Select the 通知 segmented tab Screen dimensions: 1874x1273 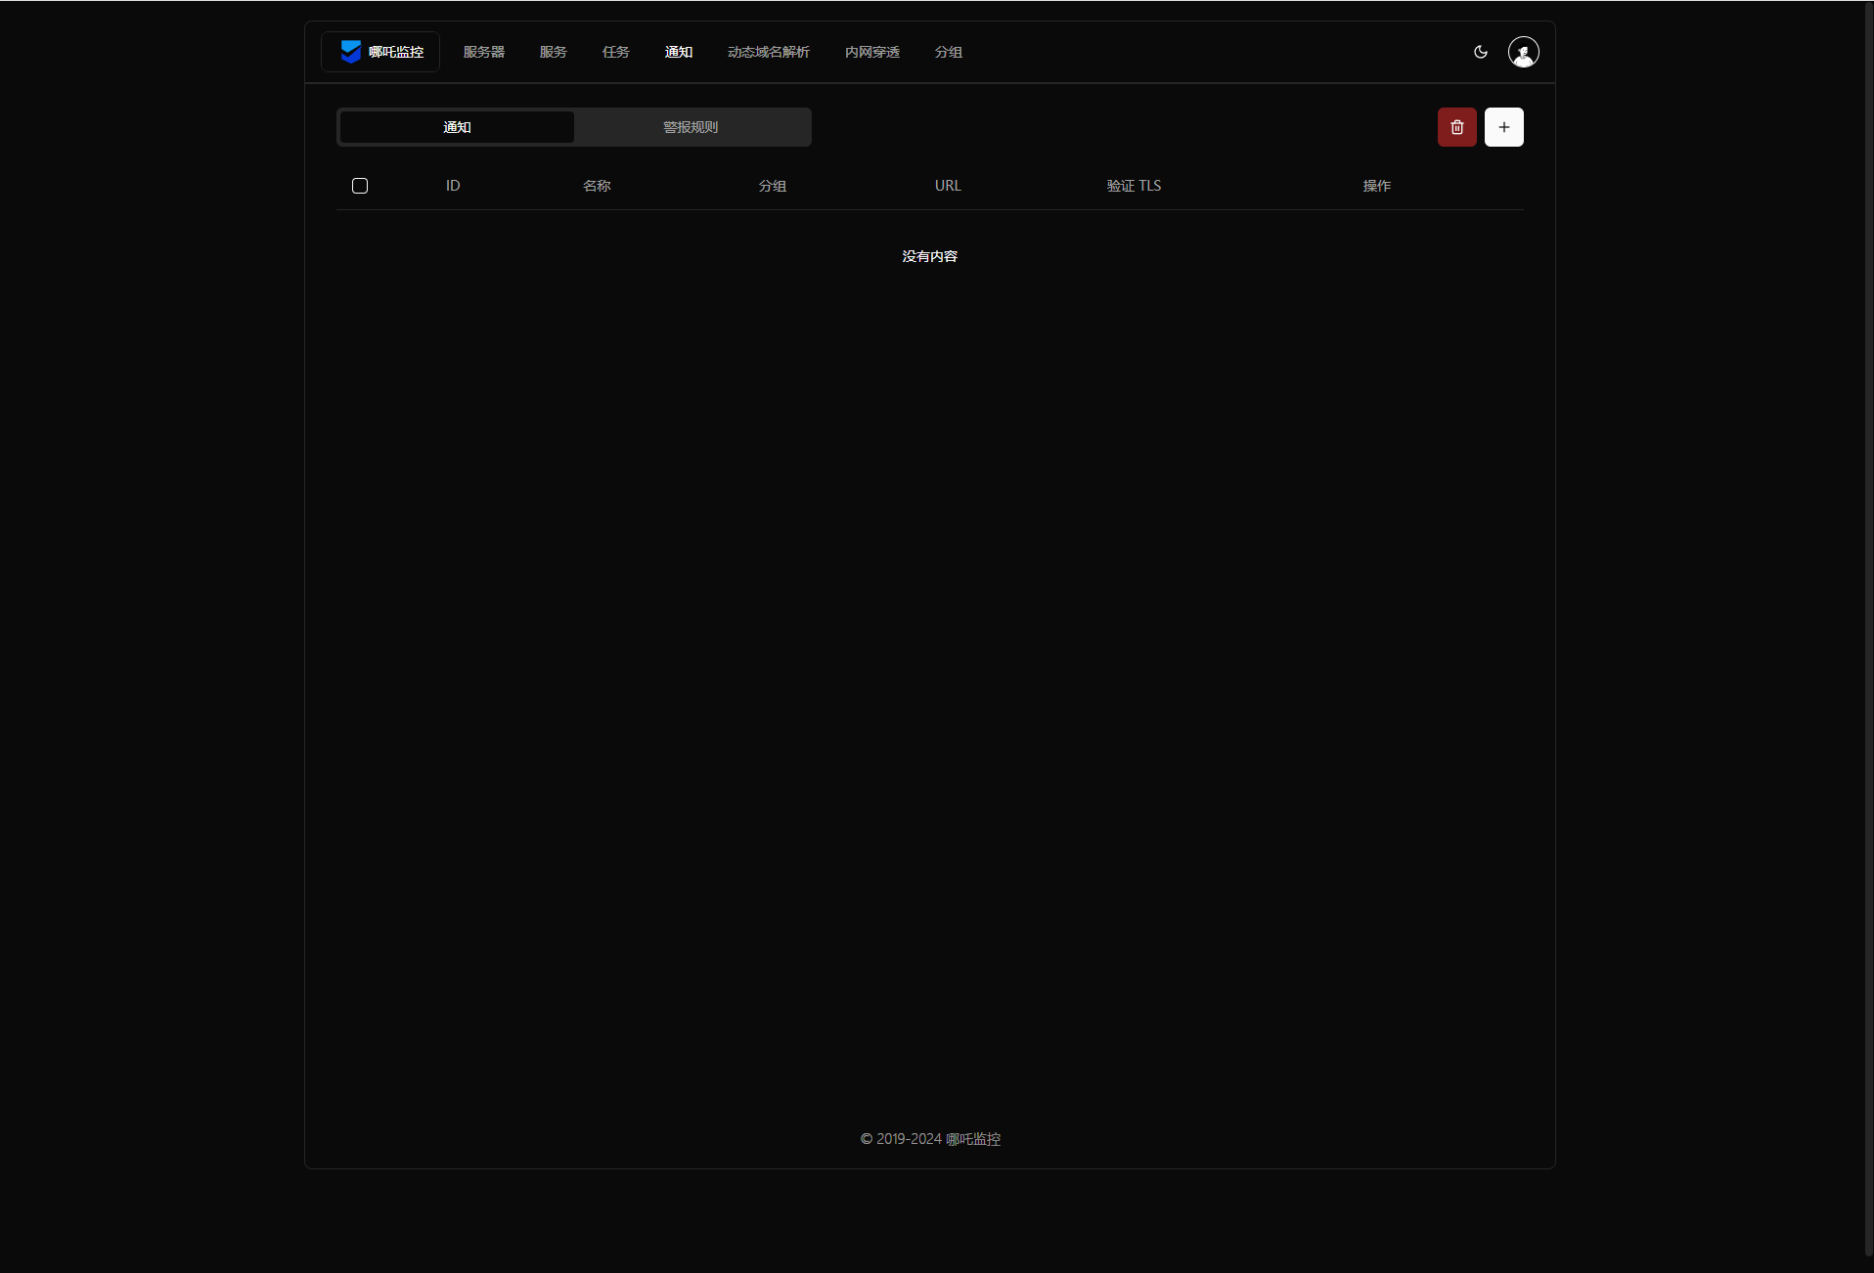457,127
